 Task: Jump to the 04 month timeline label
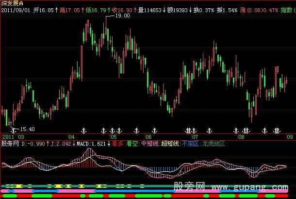pos(71,137)
